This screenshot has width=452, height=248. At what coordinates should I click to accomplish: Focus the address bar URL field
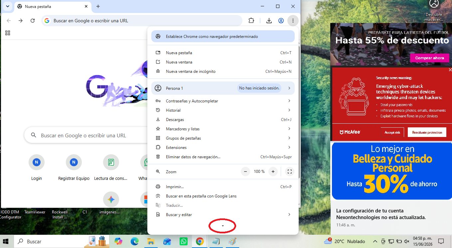tap(142, 21)
